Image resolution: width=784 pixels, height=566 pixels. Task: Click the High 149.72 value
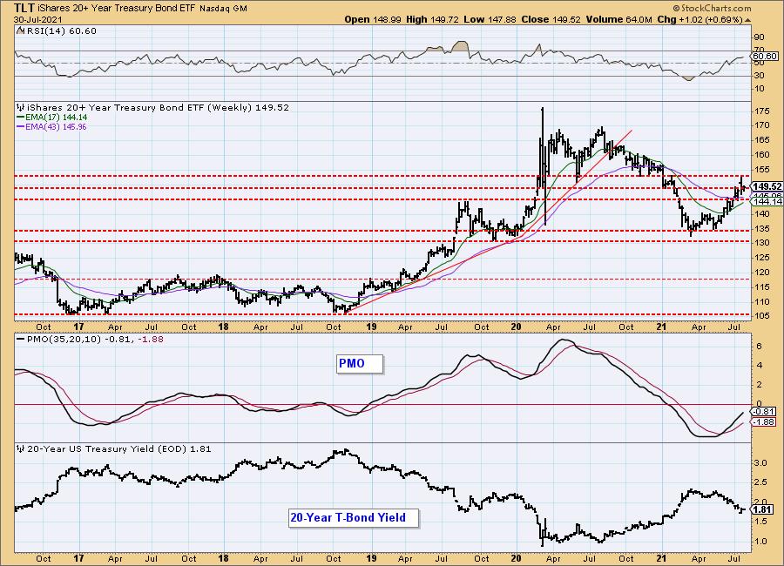pos(433,19)
